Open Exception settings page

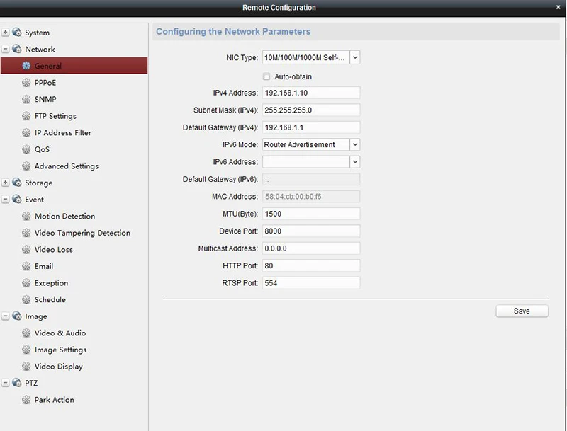click(51, 283)
